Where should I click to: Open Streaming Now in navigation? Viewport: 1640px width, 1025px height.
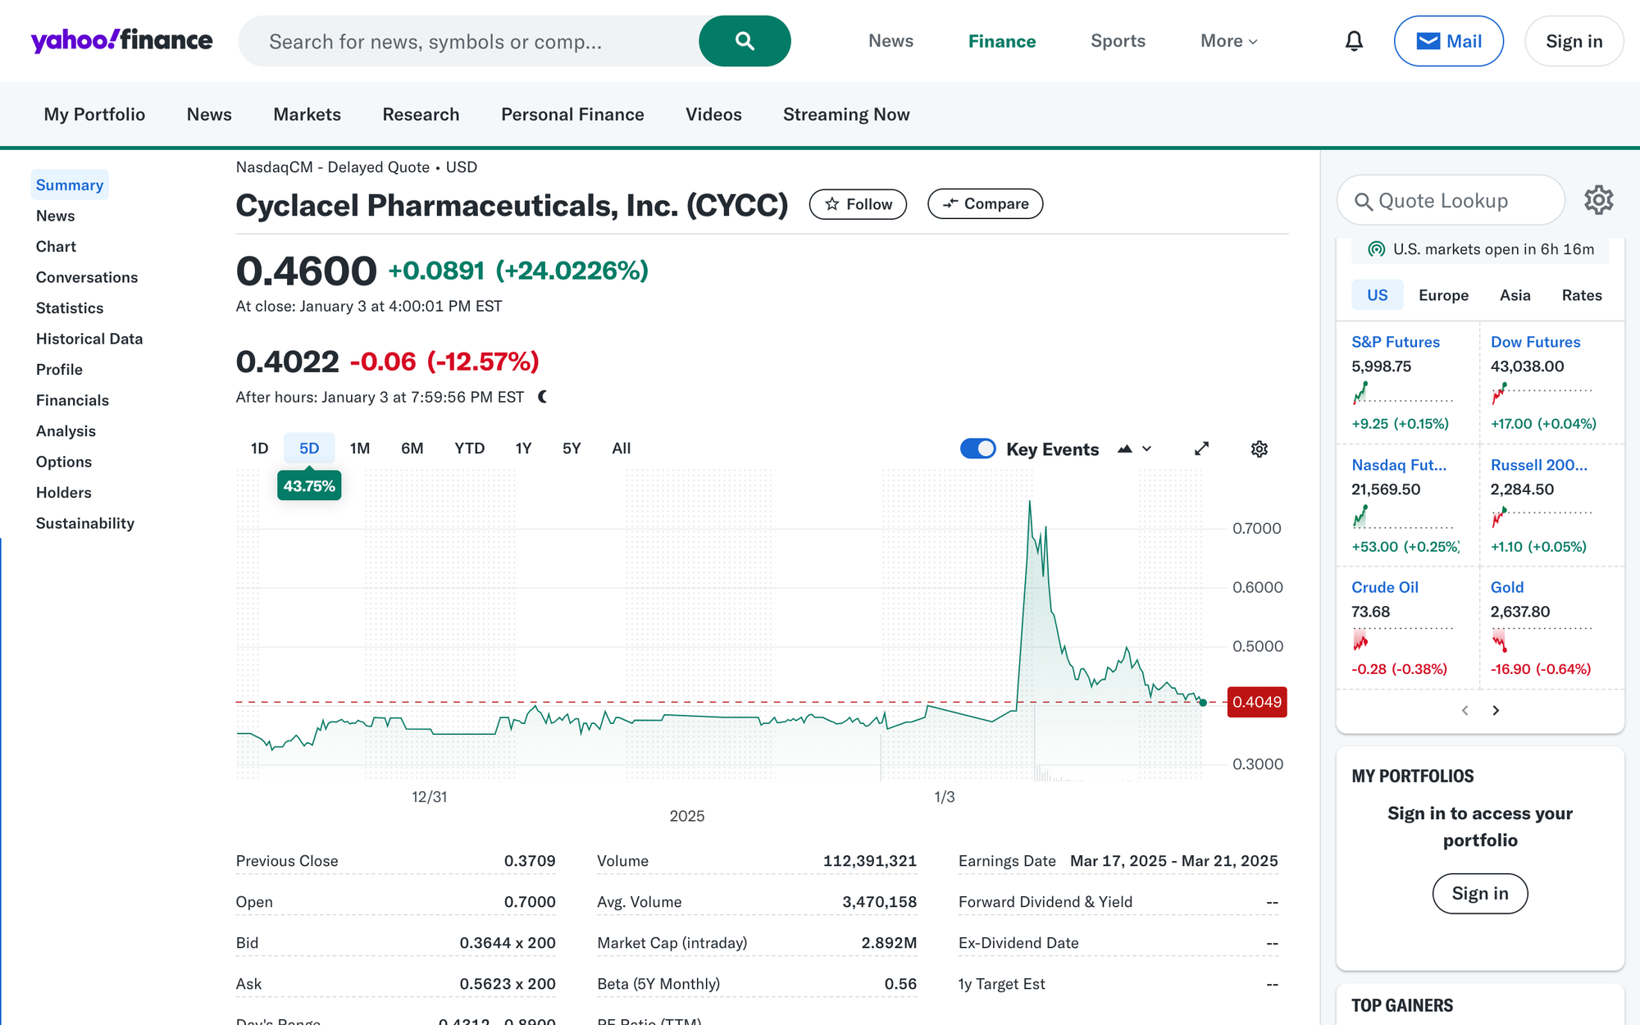(x=846, y=115)
